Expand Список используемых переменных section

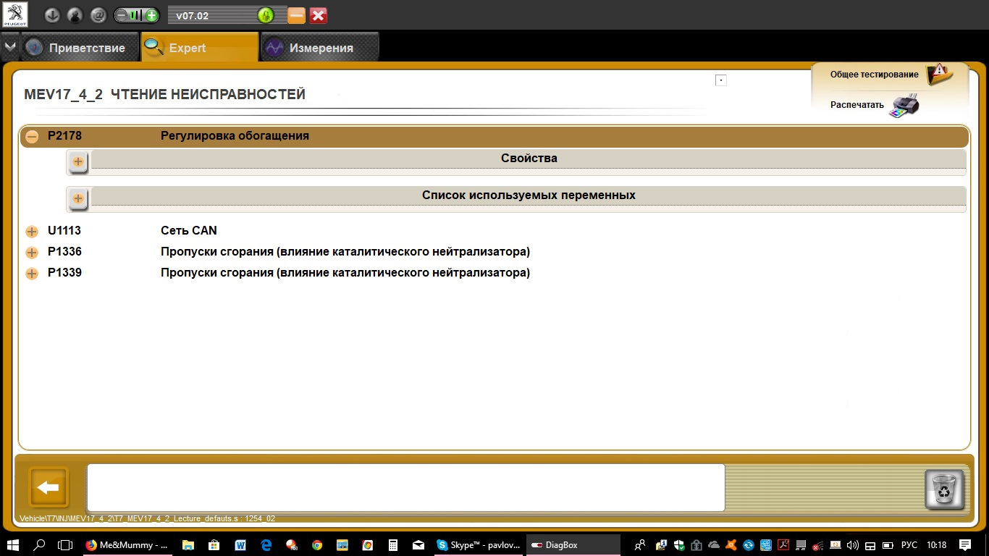click(x=78, y=198)
